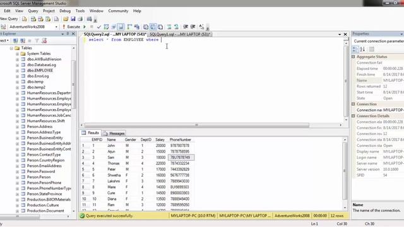Image resolution: width=404 pixels, height=227 pixels.
Task: Expand the dbo.EMPLOYEE table node
Action: [x=17, y=71]
